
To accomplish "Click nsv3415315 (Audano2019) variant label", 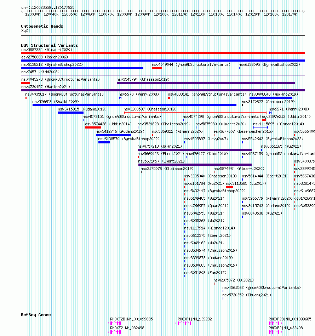I will point(82,109).
